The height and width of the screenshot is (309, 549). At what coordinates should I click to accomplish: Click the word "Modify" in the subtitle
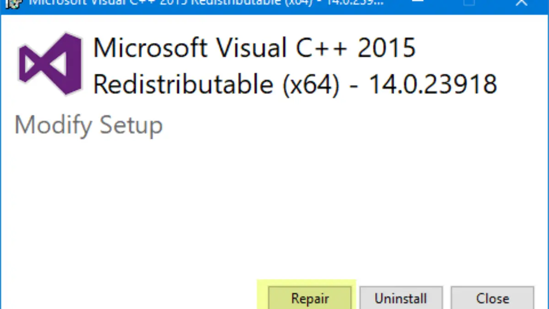53,126
